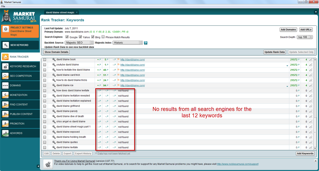The height and width of the screenshot is (171, 319).
Task: Click keyword icon for david blaine girlfriend
Action: click(x=54, y=106)
